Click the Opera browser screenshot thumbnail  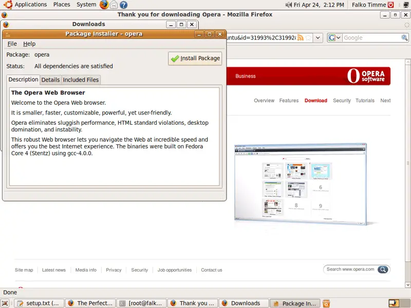[x=301, y=184]
